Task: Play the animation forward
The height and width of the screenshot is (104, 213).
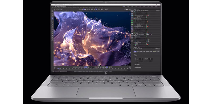Action: pos(78,67)
